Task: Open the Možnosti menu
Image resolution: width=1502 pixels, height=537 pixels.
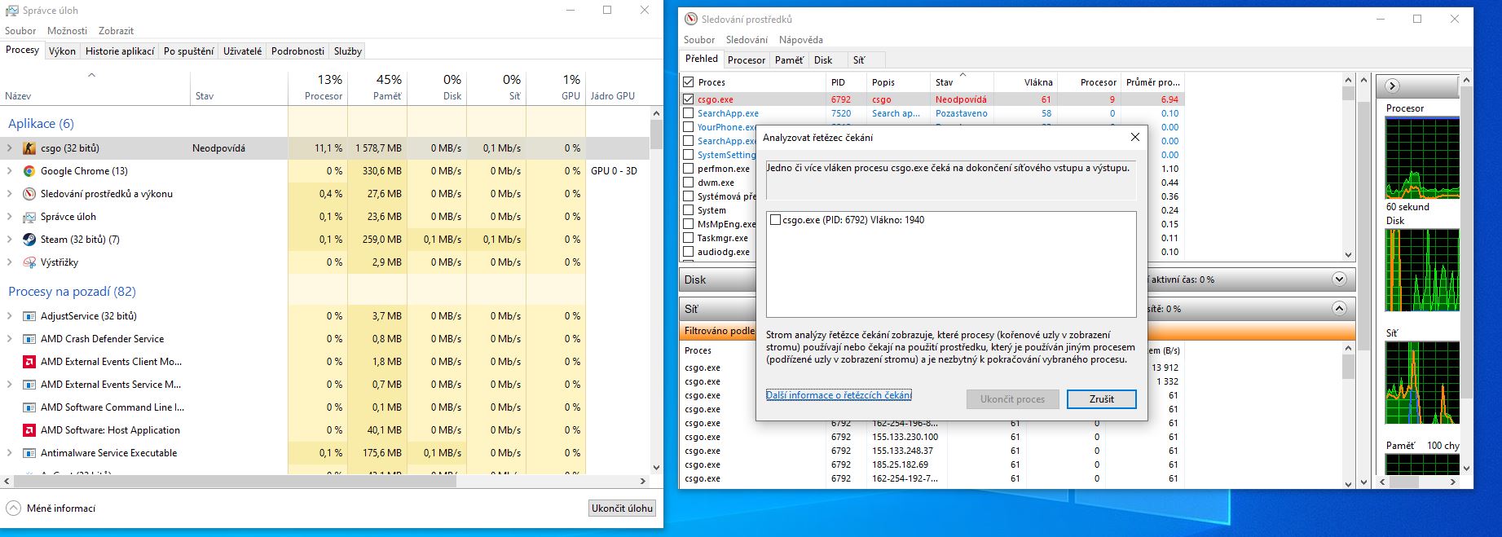Action: (x=67, y=30)
